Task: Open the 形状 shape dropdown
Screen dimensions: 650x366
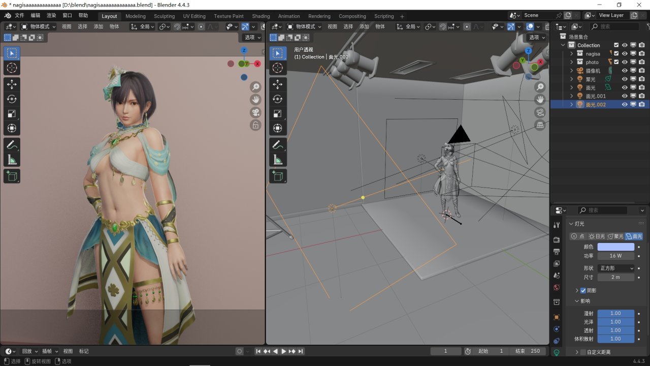Action: click(x=616, y=268)
